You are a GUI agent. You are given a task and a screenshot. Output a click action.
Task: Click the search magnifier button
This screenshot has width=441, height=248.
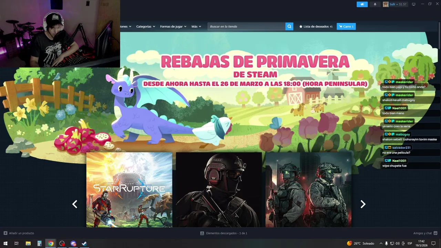coord(289,27)
